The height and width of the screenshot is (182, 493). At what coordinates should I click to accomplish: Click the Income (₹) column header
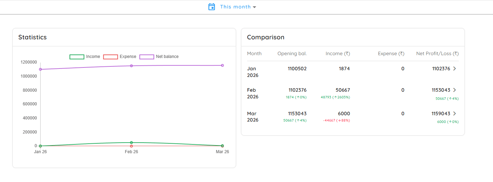pos(338,53)
